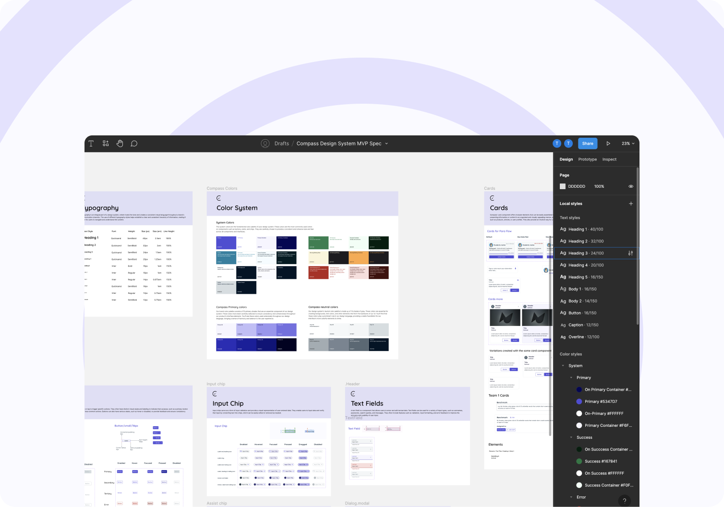Add a new local style with plus
This screenshot has width=724, height=507.
click(631, 204)
